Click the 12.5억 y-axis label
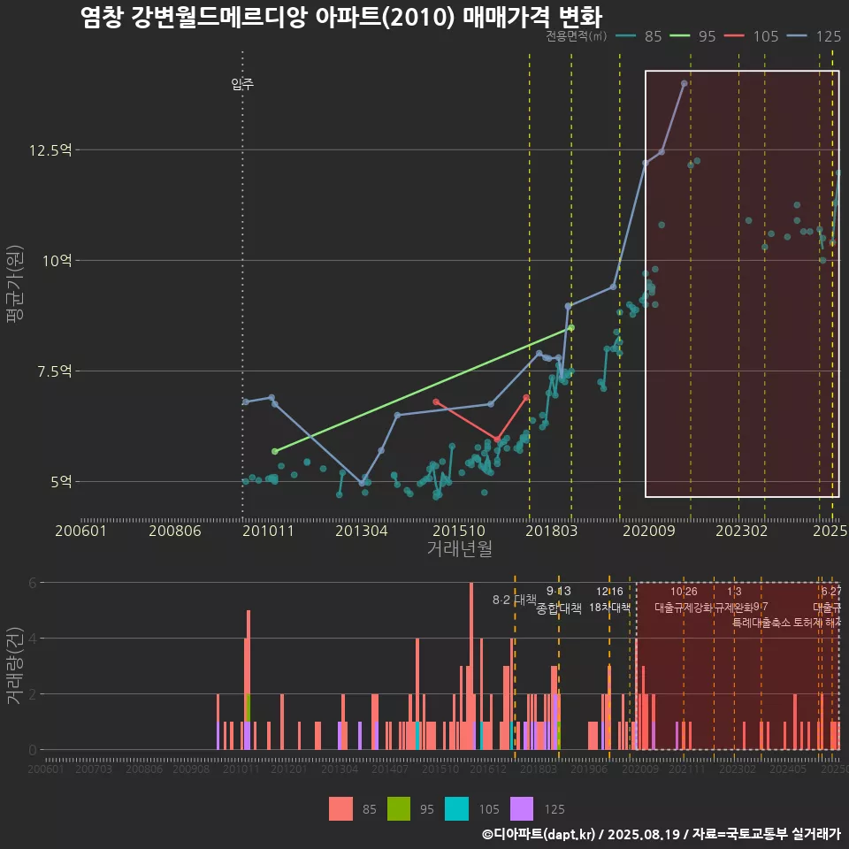 [50, 150]
